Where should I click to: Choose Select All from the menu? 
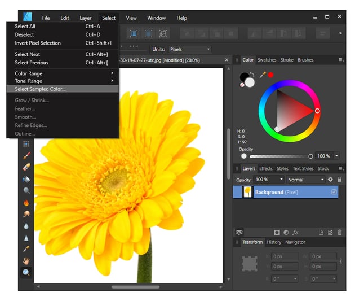point(63,27)
